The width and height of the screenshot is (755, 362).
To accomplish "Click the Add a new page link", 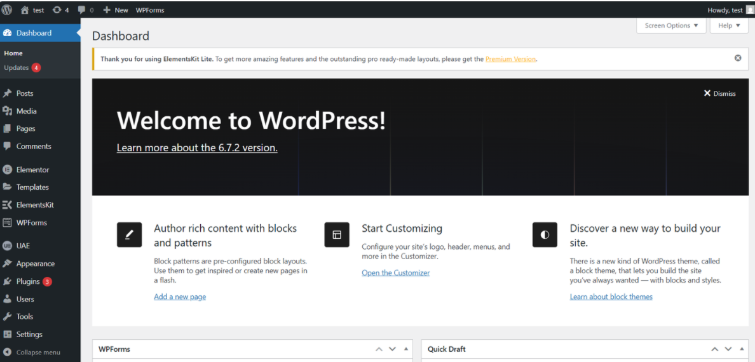I will click(180, 297).
